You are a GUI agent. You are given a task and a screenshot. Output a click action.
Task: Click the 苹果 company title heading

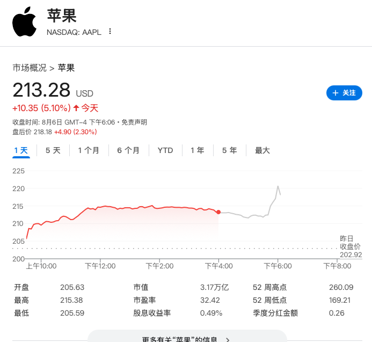coord(62,16)
